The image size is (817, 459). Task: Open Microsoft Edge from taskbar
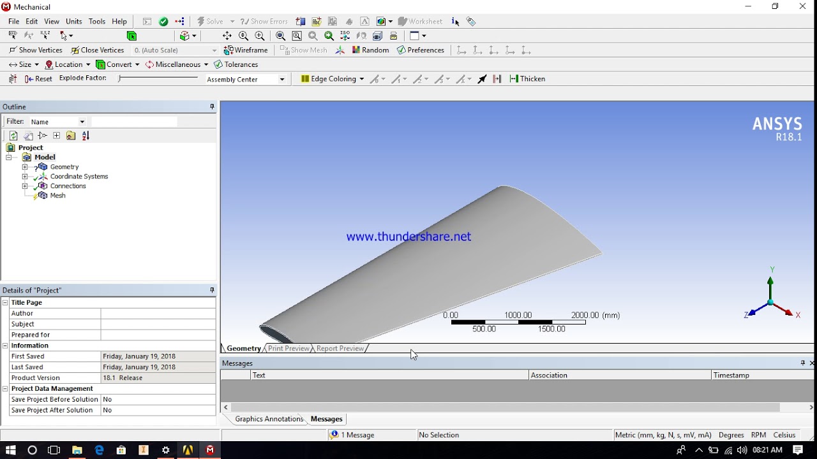99,450
